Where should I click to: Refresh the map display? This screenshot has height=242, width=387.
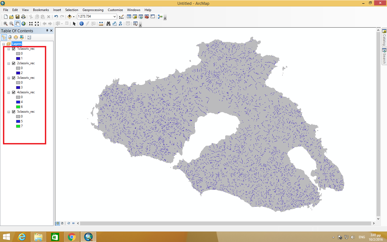tap(69, 223)
